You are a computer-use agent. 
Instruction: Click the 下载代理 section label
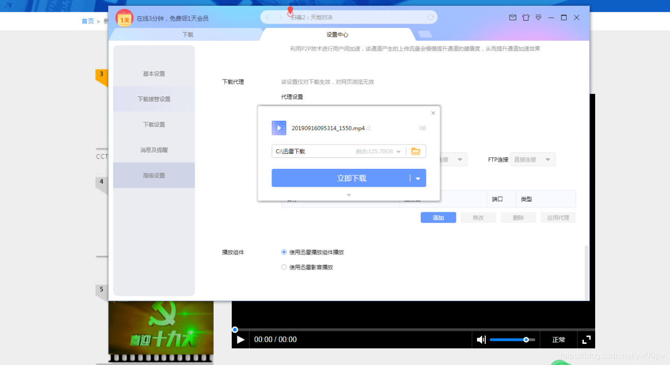(233, 82)
